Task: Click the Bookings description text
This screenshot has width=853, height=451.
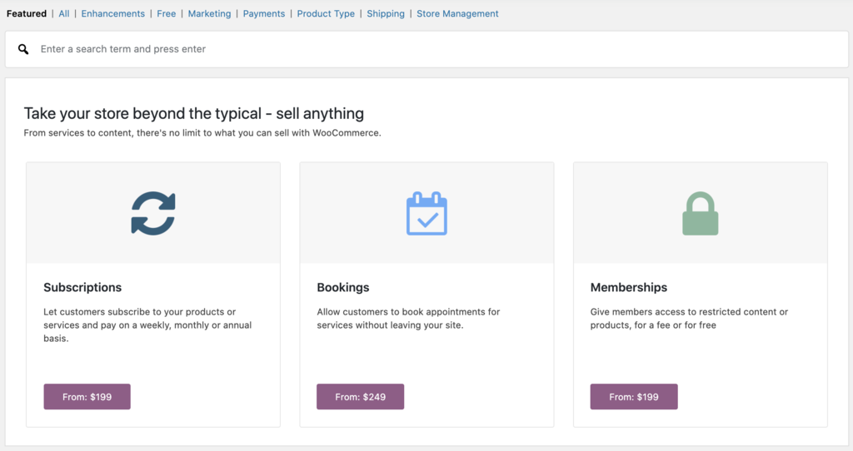Action: [x=408, y=319]
